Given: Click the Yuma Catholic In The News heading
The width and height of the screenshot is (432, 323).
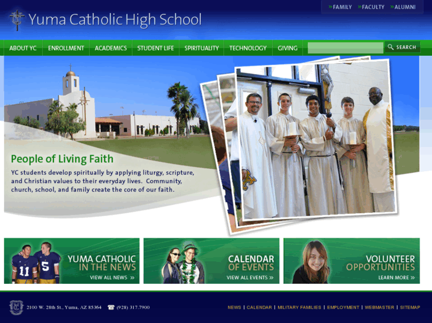Looking at the screenshot, I should pos(102,263).
